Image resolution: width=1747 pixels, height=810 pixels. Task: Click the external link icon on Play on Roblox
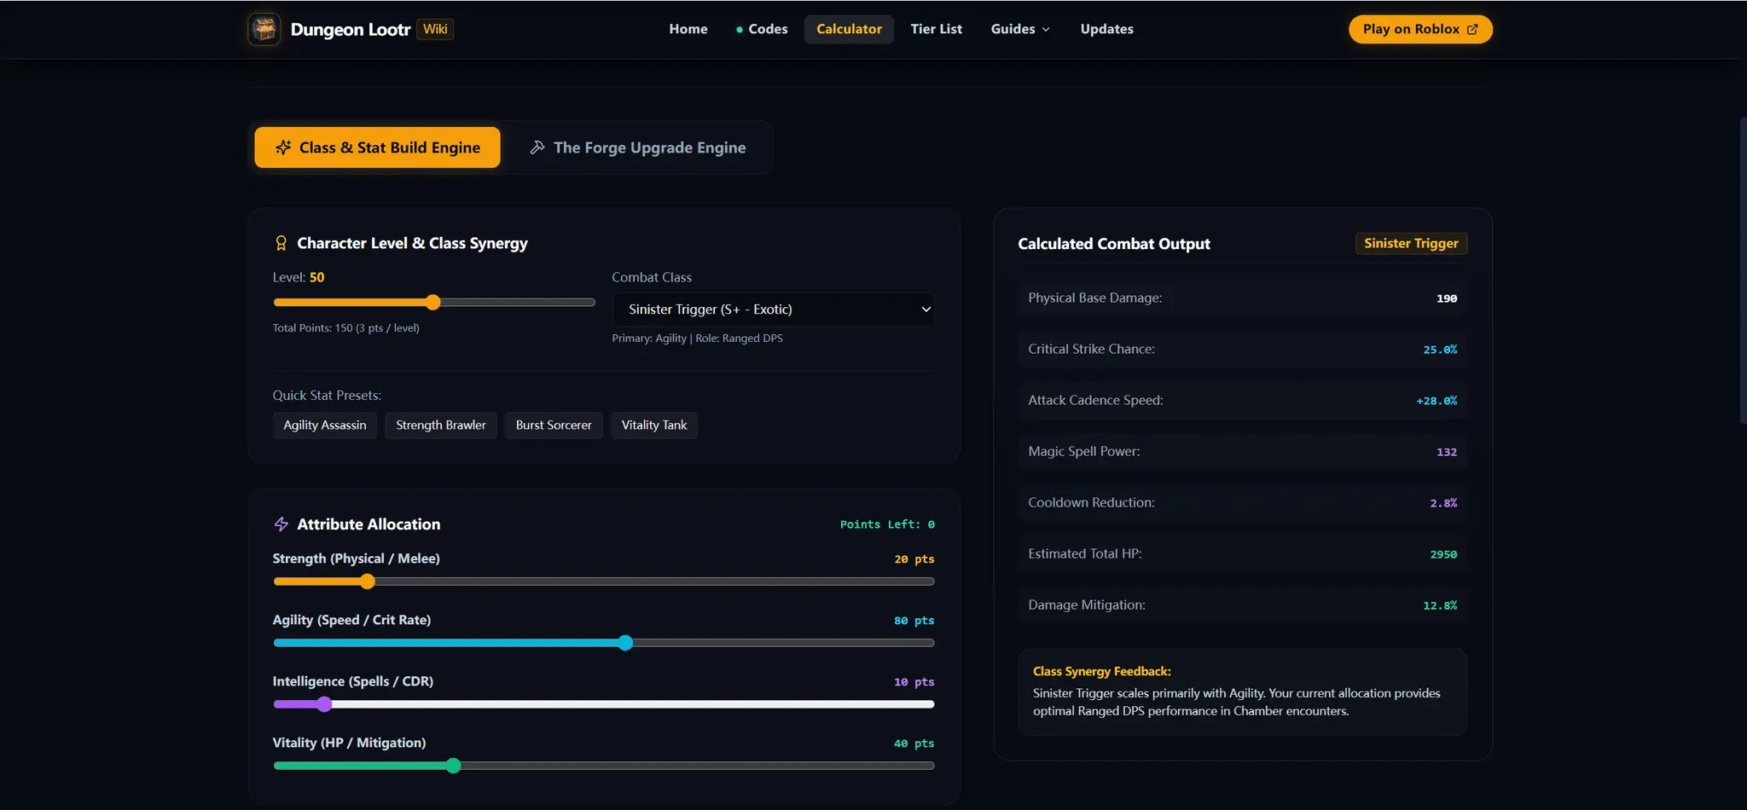(x=1472, y=29)
